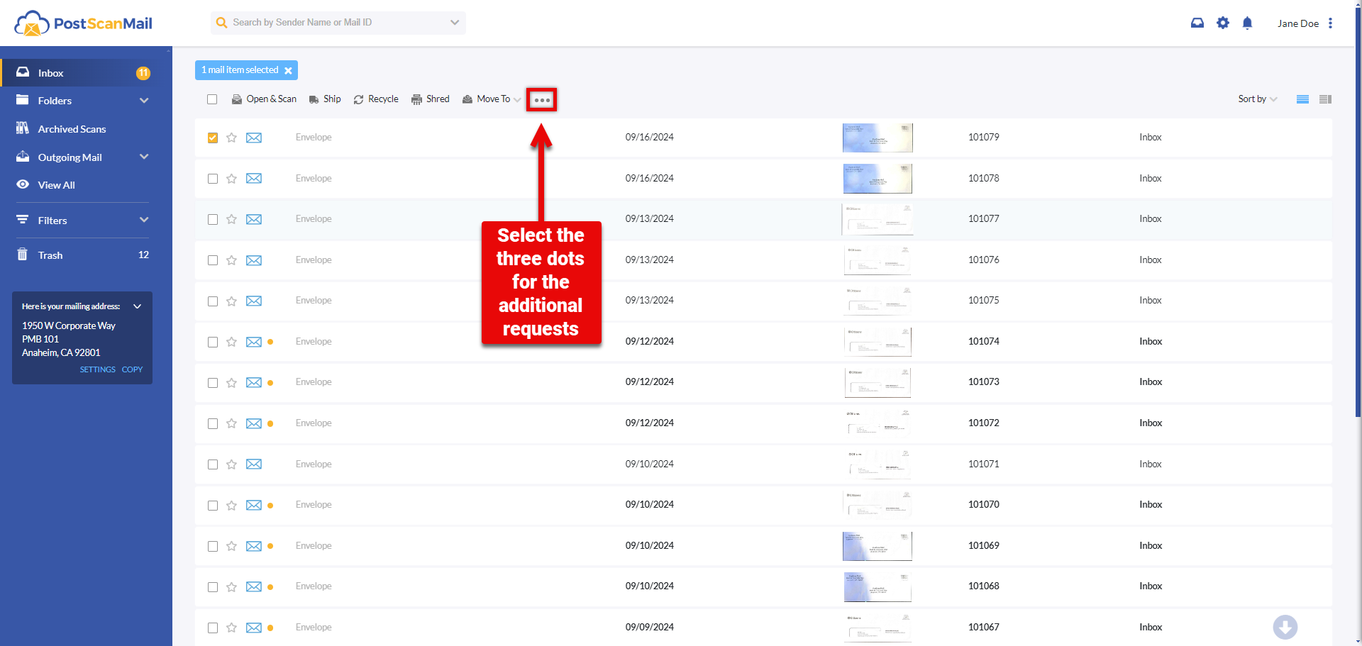Click Ship toolbar action

pos(325,99)
